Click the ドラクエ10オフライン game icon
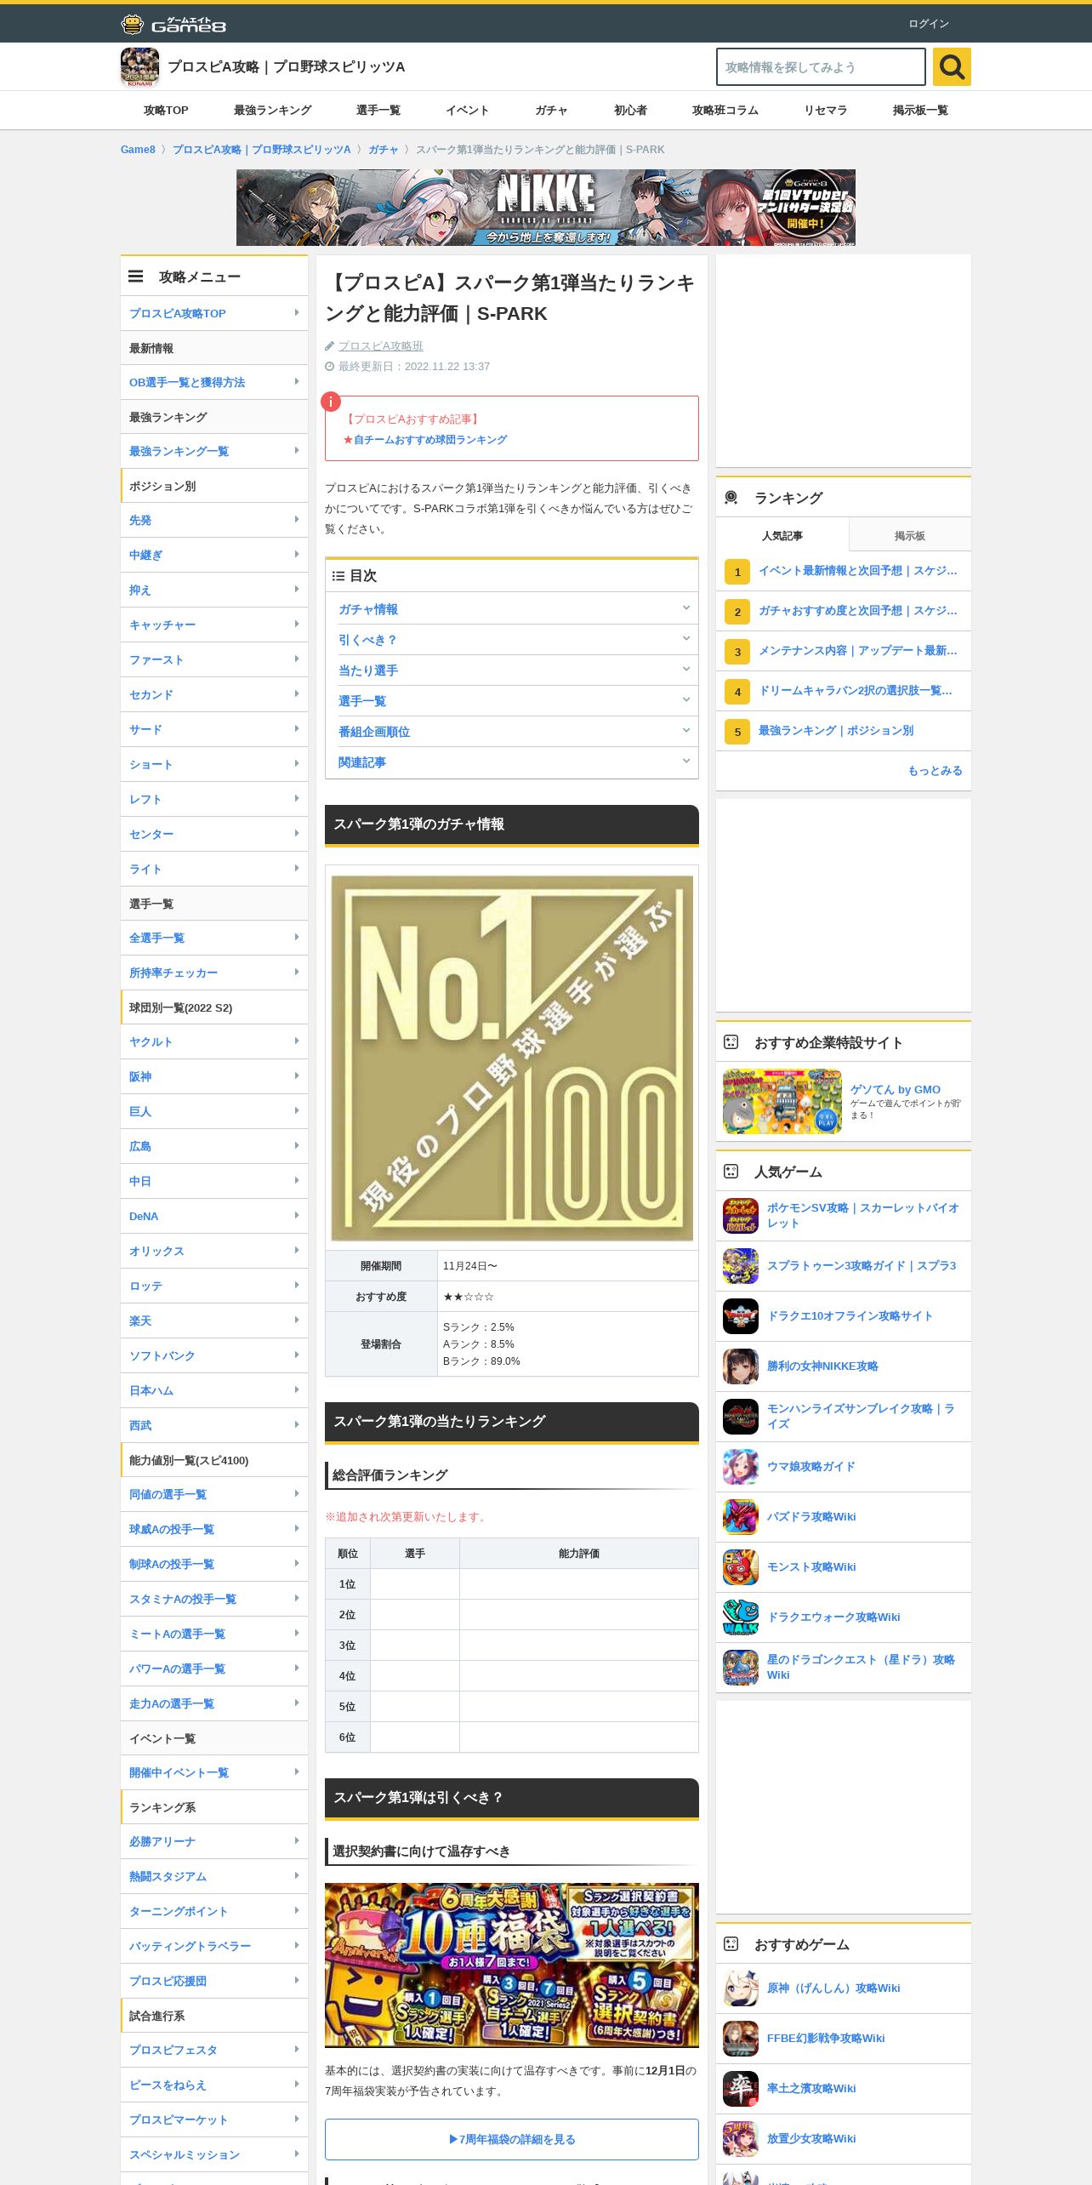1092x2185 pixels. 741,1316
